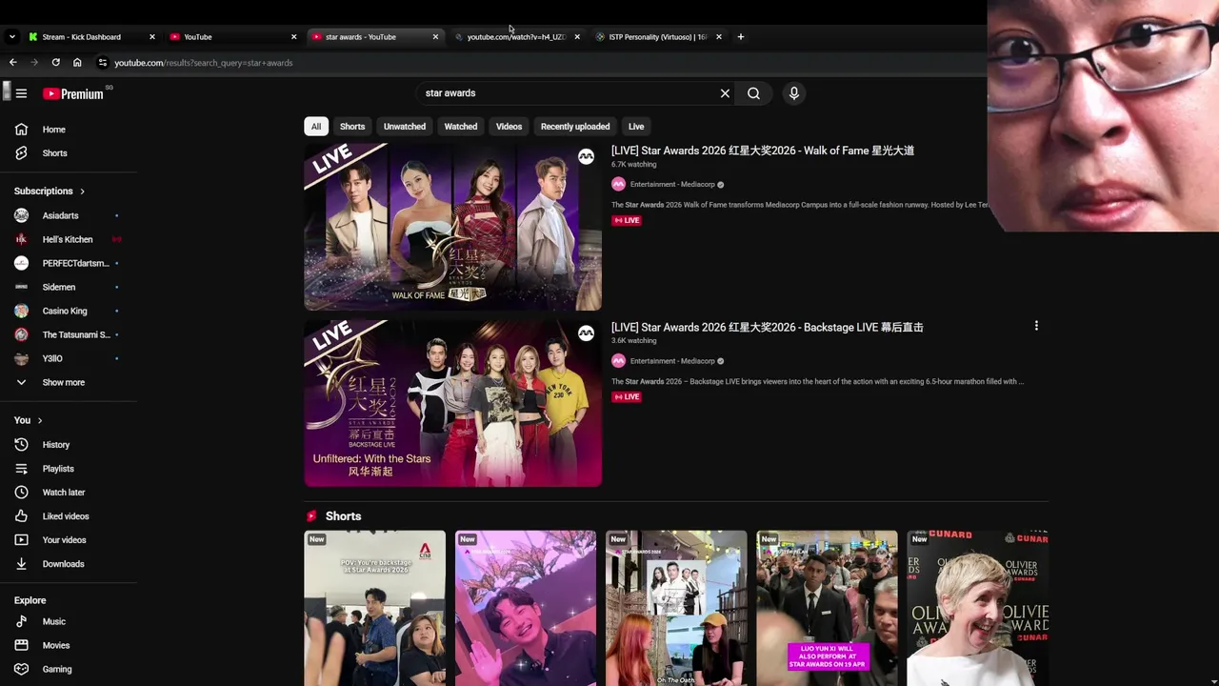The width and height of the screenshot is (1219, 686).
Task: Open Star Awards 2026 Backstage LIVE title
Action: 768,327
